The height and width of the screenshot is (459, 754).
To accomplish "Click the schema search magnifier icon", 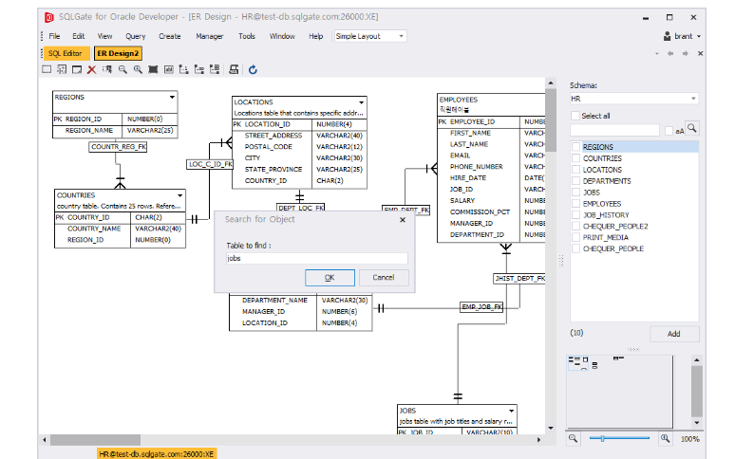I will point(692,128).
